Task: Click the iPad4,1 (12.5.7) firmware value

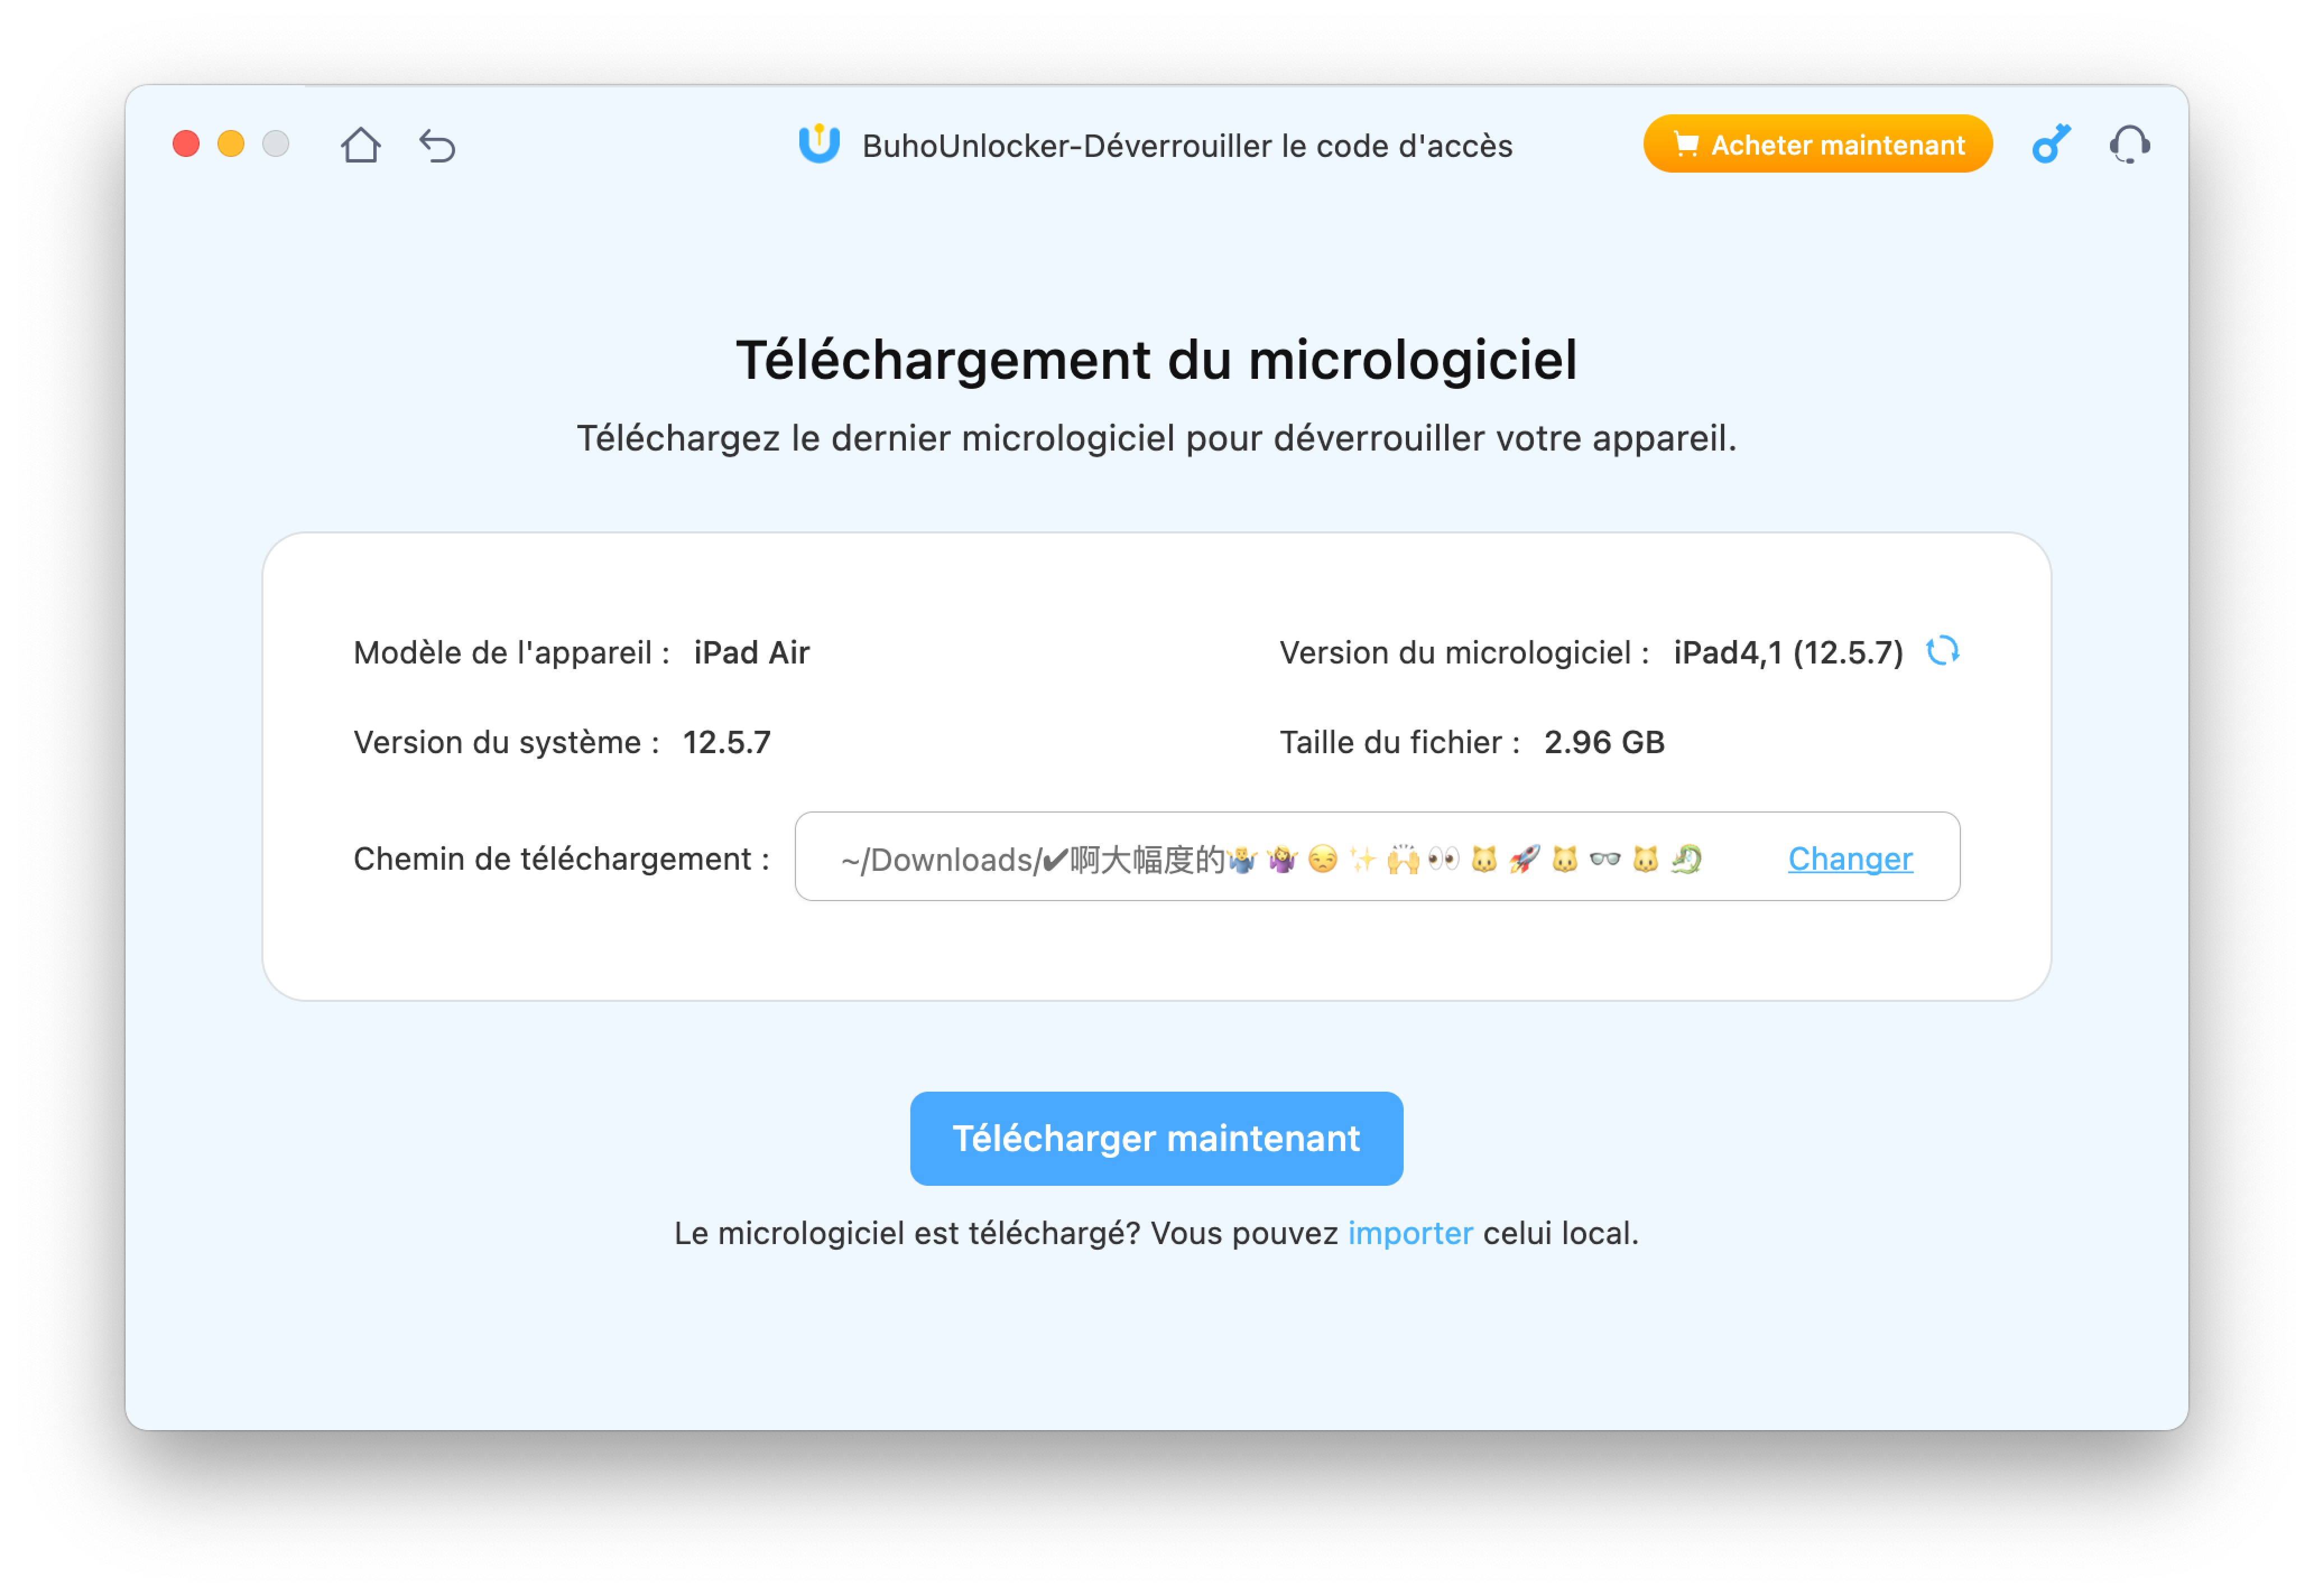Action: click(x=1788, y=653)
